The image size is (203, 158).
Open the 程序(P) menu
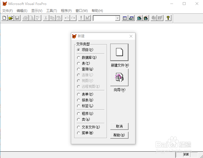66,11
